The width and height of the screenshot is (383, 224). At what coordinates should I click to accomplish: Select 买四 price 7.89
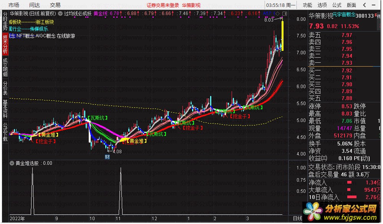click(347, 91)
